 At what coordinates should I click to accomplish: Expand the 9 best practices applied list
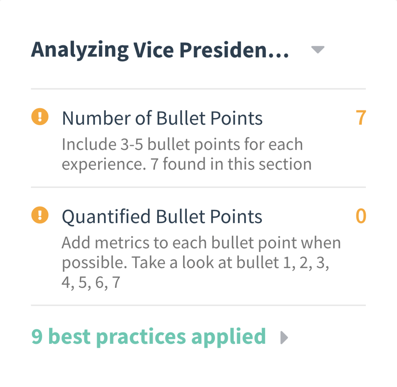(x=148, y=337)
